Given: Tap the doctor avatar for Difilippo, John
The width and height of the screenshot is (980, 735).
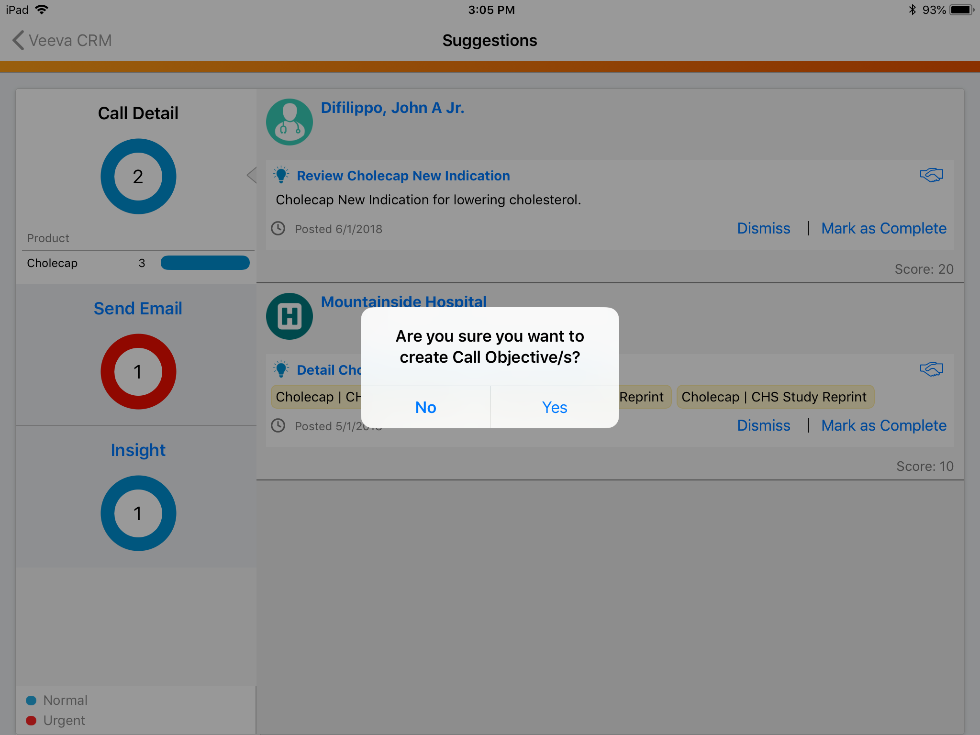Looking at the screenshot, I should click(x=290, y=122).
